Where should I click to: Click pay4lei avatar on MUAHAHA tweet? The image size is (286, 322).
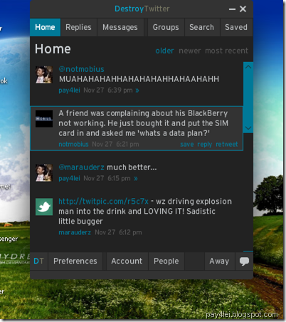point(44,75)
